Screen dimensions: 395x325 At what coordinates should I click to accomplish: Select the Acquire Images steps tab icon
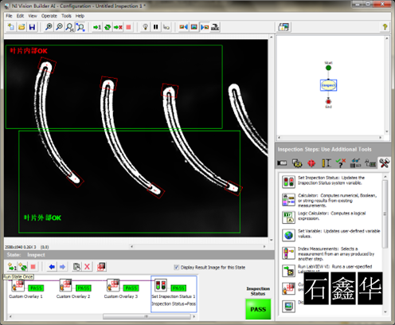(282, 162)
